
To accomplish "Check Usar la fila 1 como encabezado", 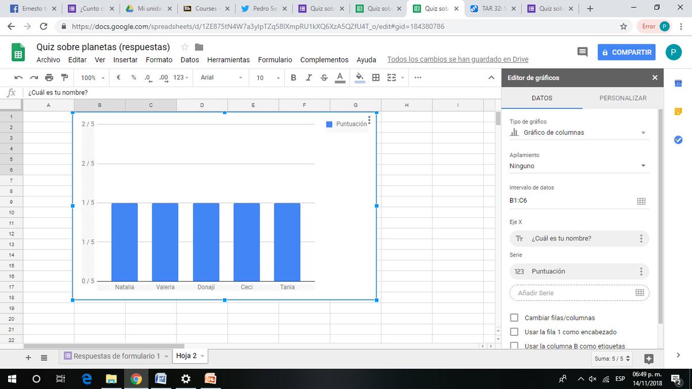I will [x=514, y=332].
